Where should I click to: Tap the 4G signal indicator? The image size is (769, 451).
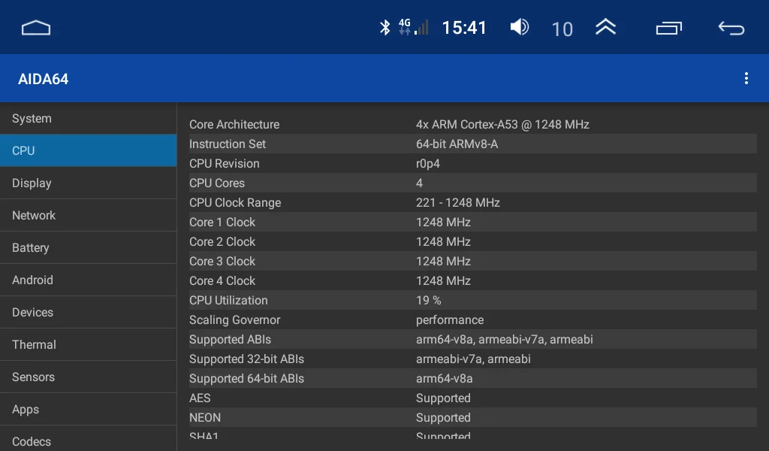point(413,28)
